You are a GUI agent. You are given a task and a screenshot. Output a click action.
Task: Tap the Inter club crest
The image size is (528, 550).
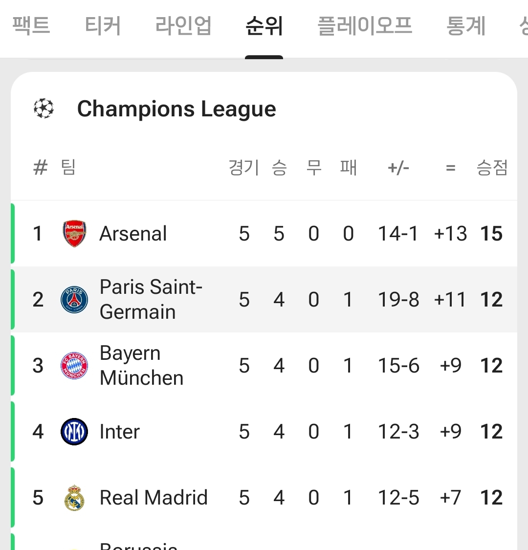coord(74,432)
